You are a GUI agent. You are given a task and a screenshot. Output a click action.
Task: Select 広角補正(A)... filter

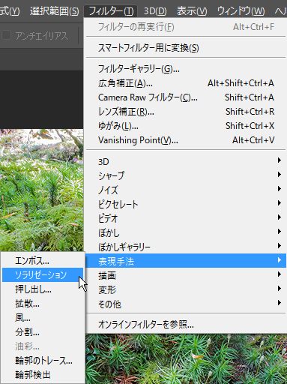[x=186, y=83]
